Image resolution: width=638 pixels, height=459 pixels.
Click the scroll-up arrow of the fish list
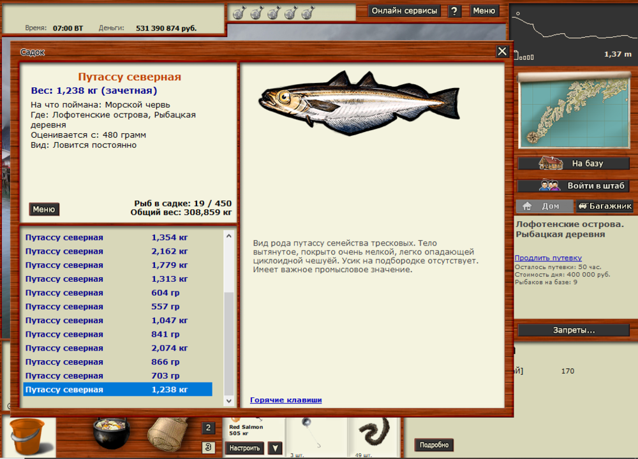point(228,235)
